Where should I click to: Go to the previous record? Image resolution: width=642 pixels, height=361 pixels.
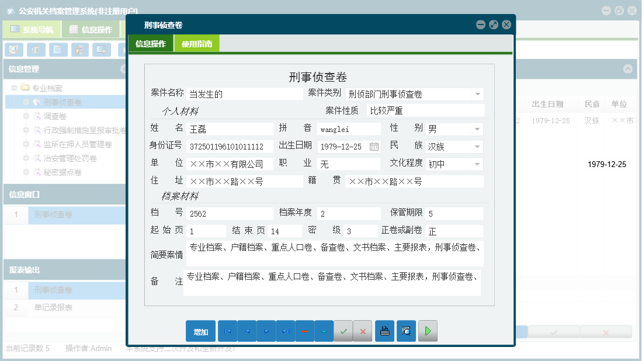coord(247,331)
